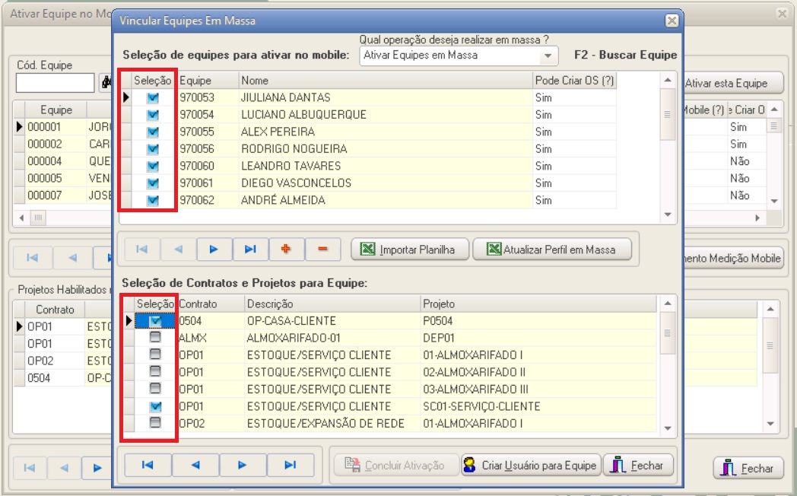Screen dimensions: 797x496
Task: Click the Projeto column header
Action: coord(537,304)
